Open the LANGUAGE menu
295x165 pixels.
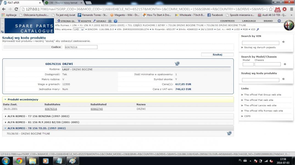[x=249, y=21]
